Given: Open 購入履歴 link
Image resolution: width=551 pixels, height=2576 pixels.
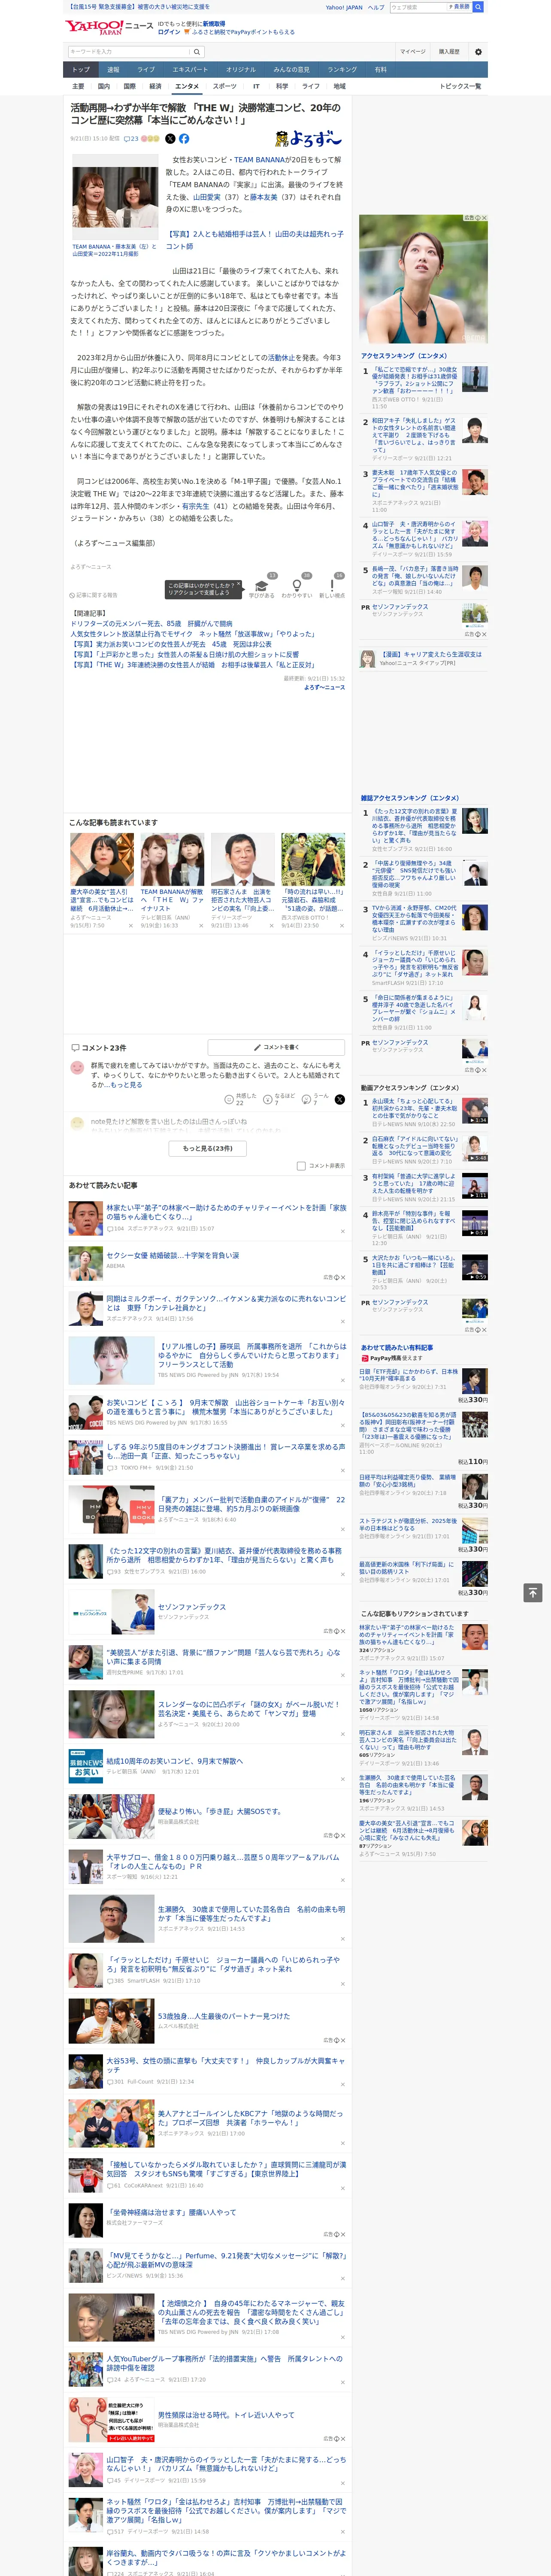Looking at the screenshot, I should click(x=449, y=51).
